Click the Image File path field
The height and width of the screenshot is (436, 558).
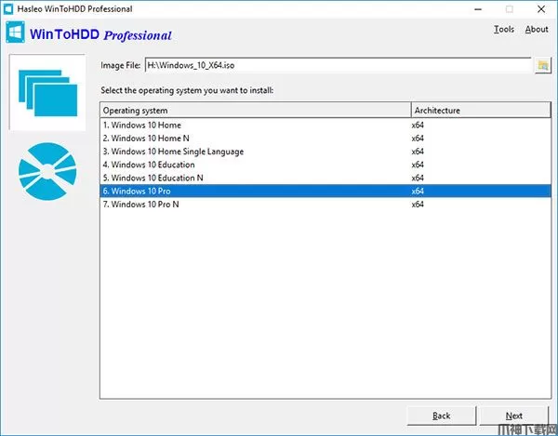click(x=338, y=65)
